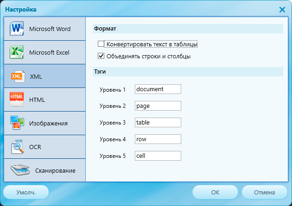Click the Уровень 1 document field
292x206 pixels.
pyautogui.click(x=158, y=89)
